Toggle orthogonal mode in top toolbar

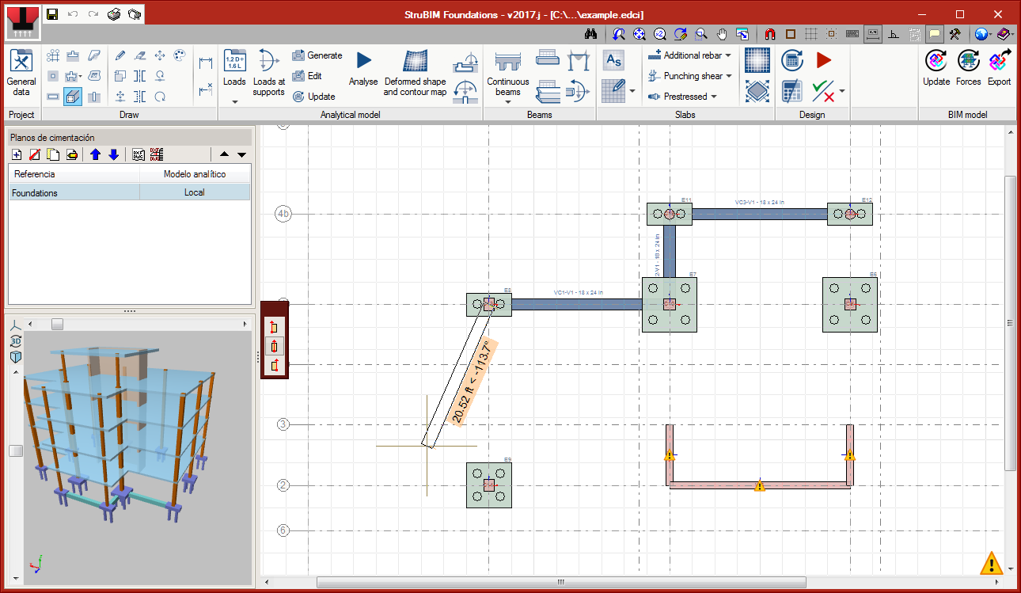pyautogui.click(x=894, y=34)
